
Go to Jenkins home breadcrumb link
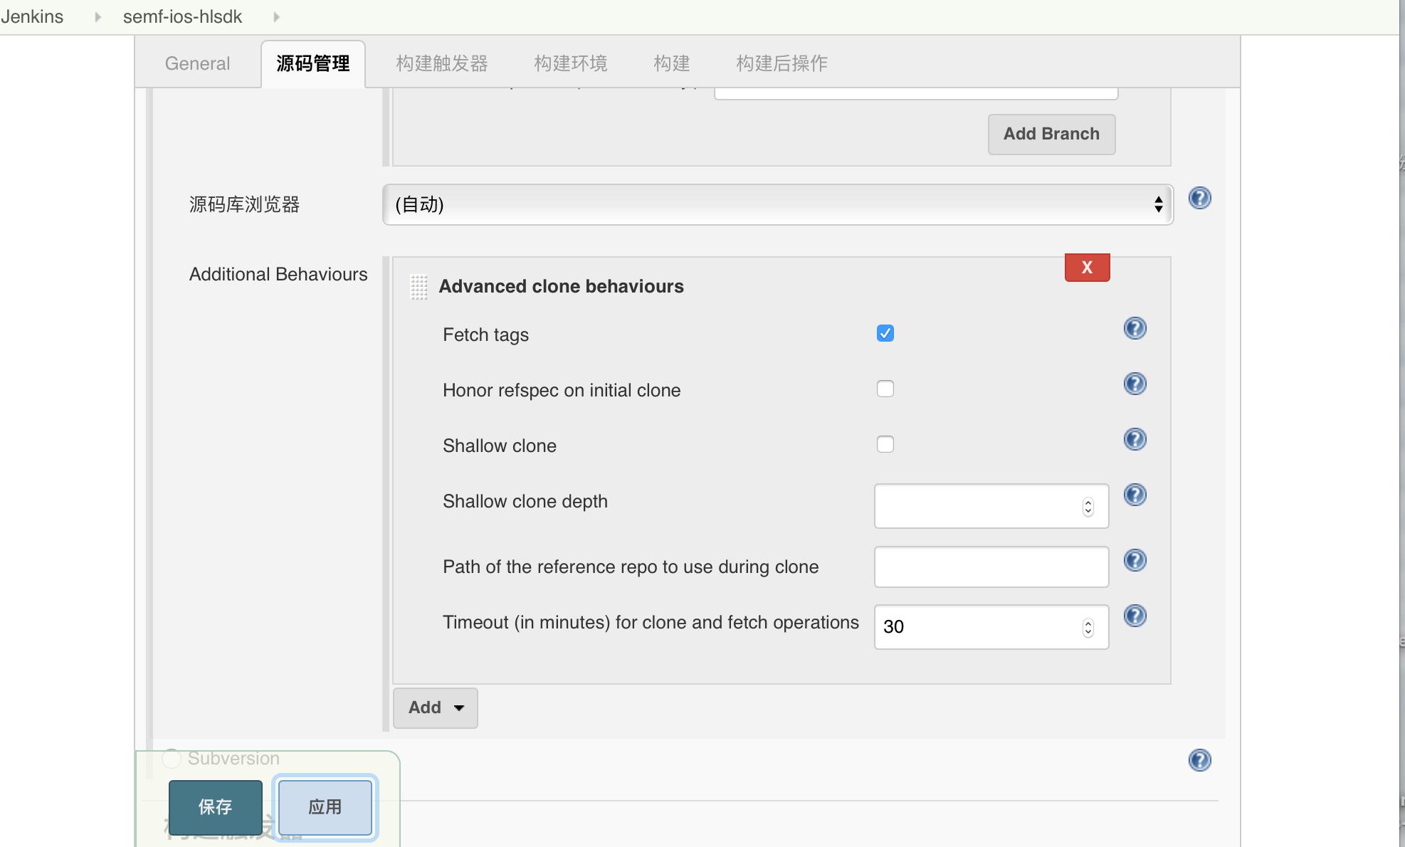pos(32,16)
